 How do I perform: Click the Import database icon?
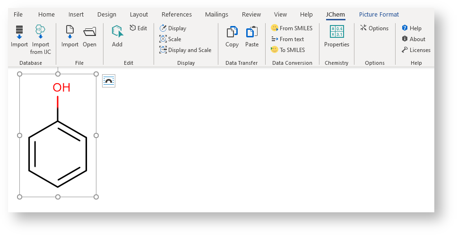click(19, 32)
